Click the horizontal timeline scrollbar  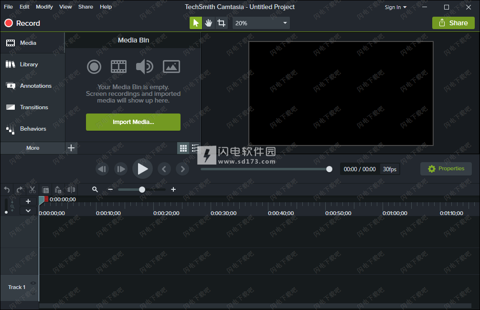point(255,306)
